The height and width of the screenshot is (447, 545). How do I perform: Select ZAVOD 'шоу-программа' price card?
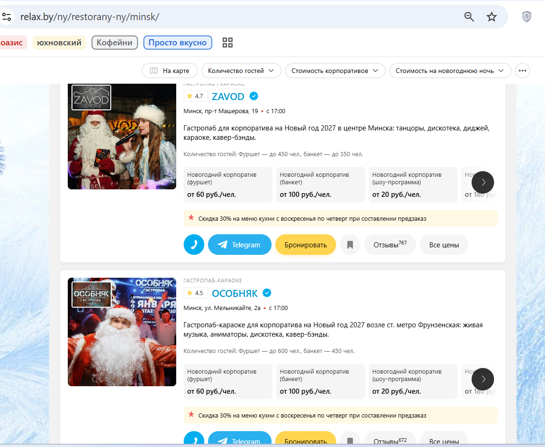coord(413,185)
